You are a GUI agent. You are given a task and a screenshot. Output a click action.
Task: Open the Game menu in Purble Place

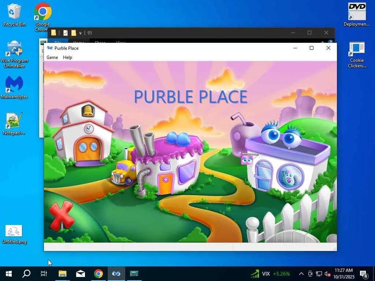(52, 57)
